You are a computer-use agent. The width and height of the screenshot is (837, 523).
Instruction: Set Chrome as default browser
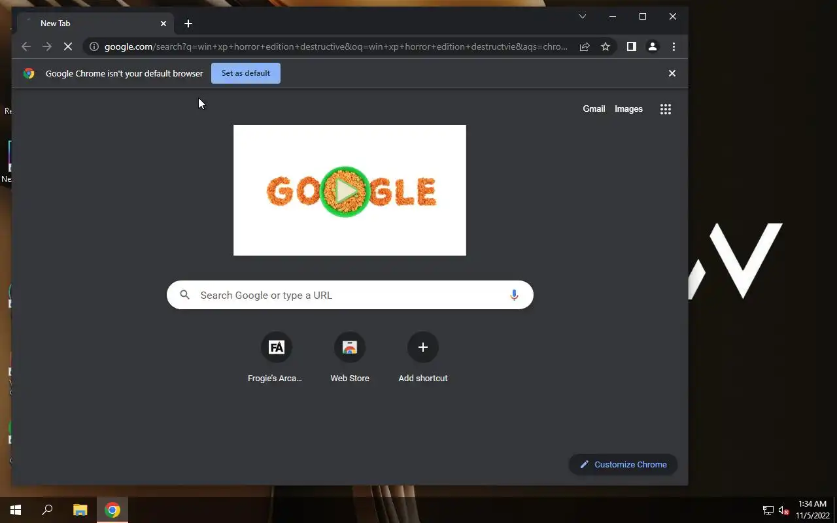click(x=246, y=73)
